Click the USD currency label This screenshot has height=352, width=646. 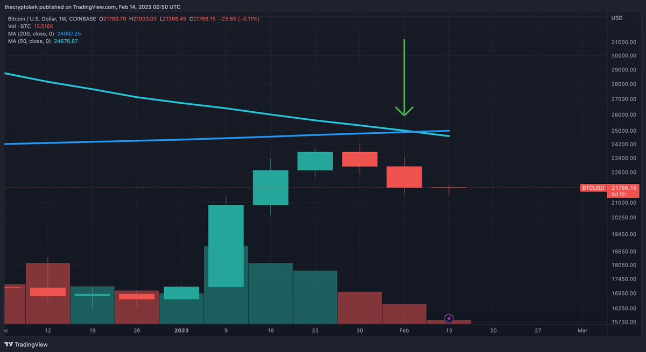tap(617, 18)
